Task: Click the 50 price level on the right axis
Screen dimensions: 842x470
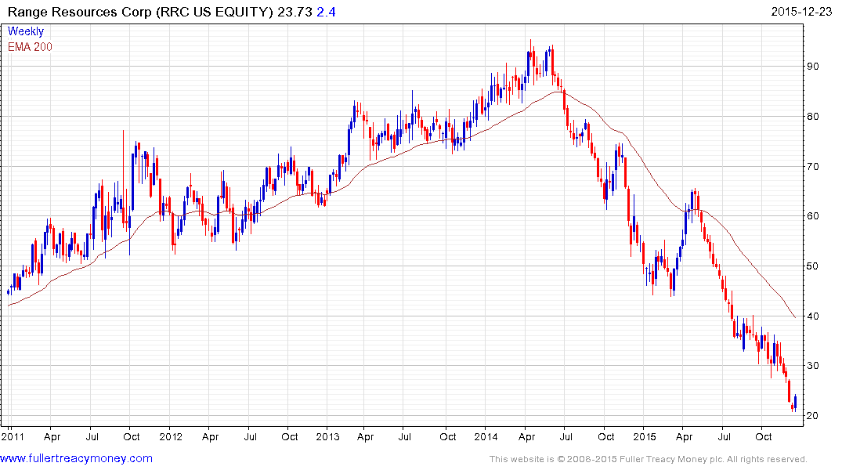Action: (x=819, y=266)
